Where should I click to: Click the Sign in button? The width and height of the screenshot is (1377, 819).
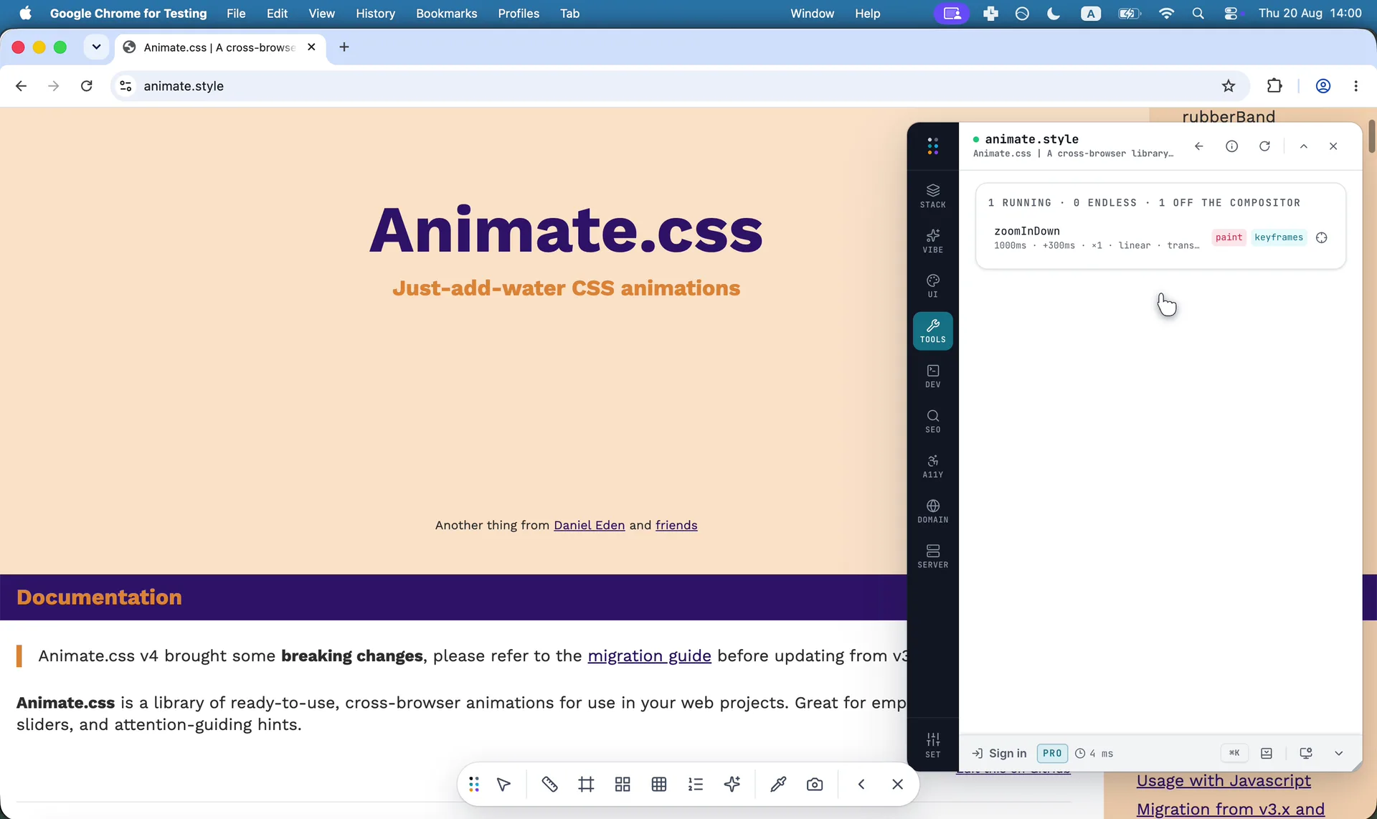coord(999,753)
